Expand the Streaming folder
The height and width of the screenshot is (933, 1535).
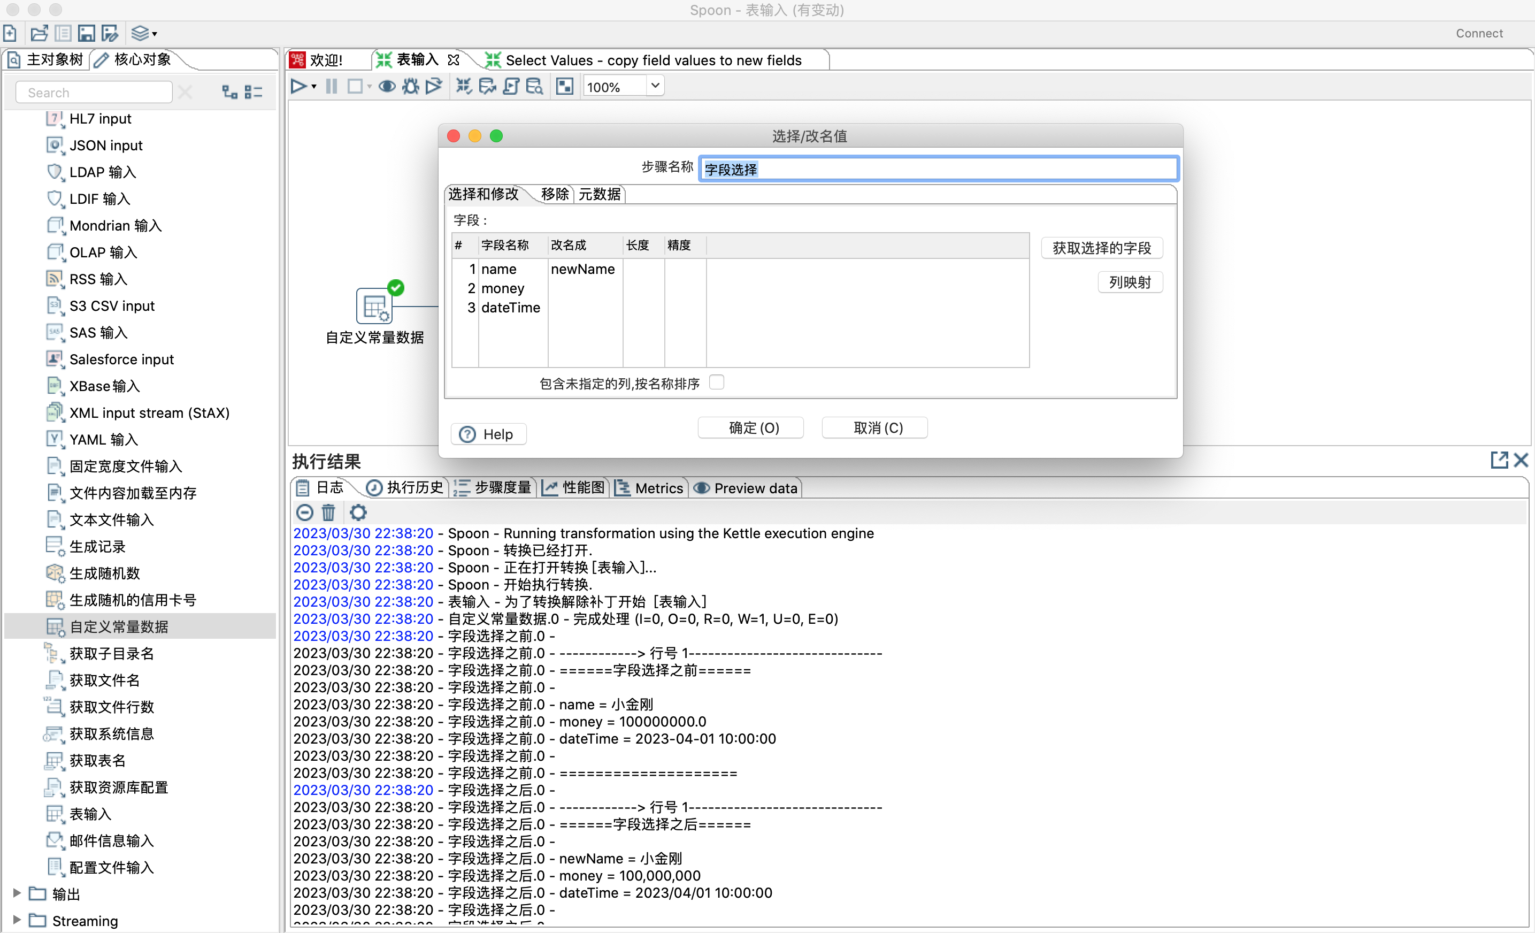tap(17, 920)
